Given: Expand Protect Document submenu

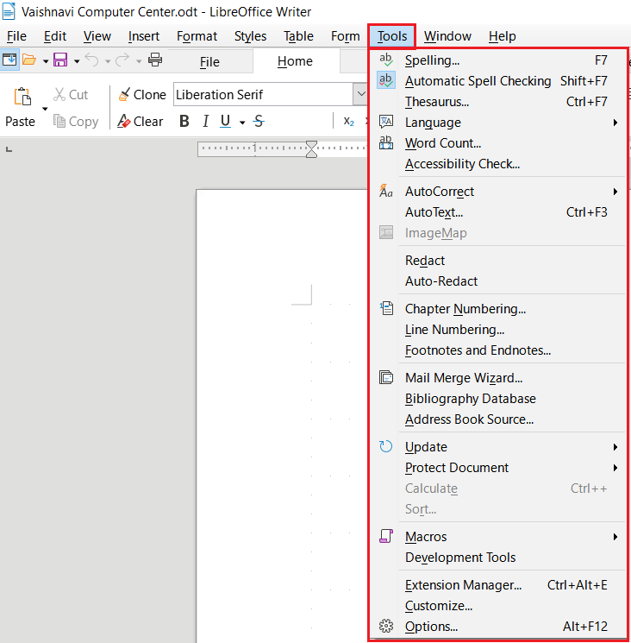Looking at the screenshot, I should point(498,468).
